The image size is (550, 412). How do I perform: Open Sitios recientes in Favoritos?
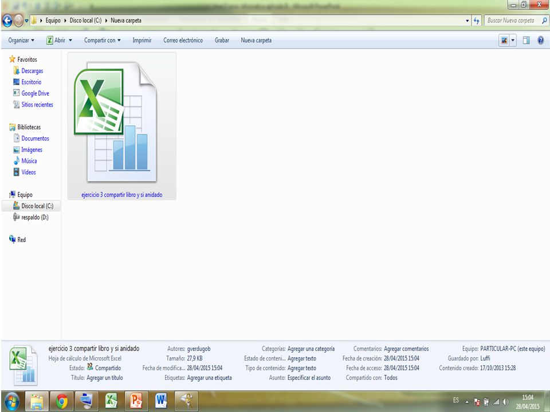[33, 104]
